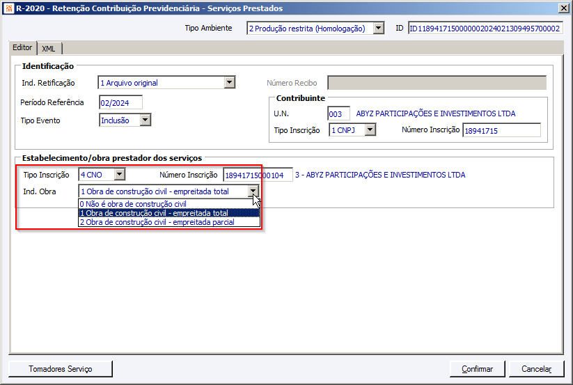Open Tomadores Serviço
Screen dimensions: 573x385
point(61,369)
